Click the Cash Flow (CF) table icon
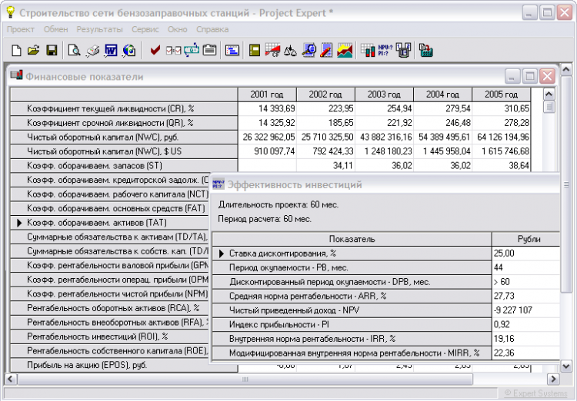This screenshot has height=401, width=577. pyautogui.click(x=272, y=51)
